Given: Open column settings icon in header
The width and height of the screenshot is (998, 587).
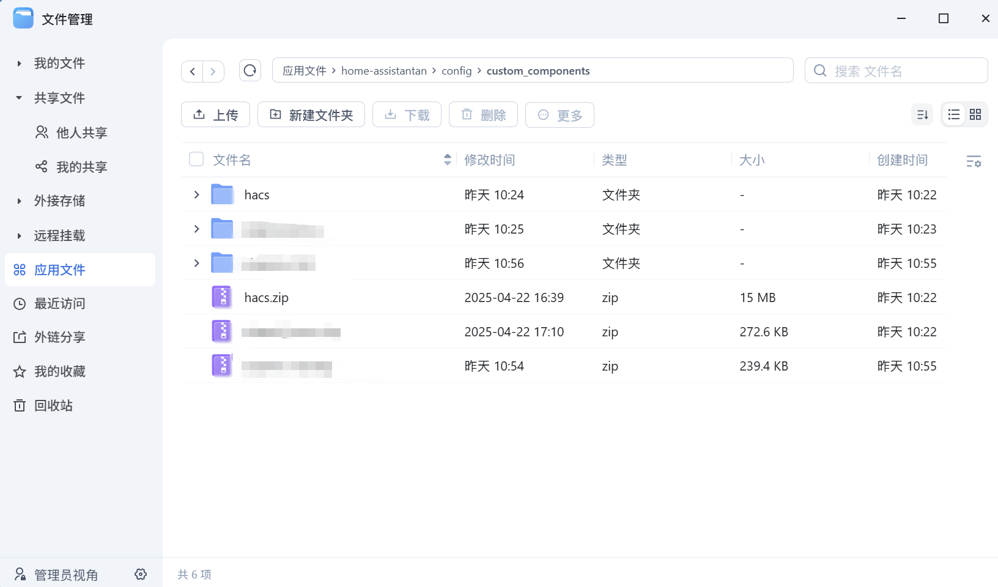Looking at the screenshot, I should coord(974,161).
